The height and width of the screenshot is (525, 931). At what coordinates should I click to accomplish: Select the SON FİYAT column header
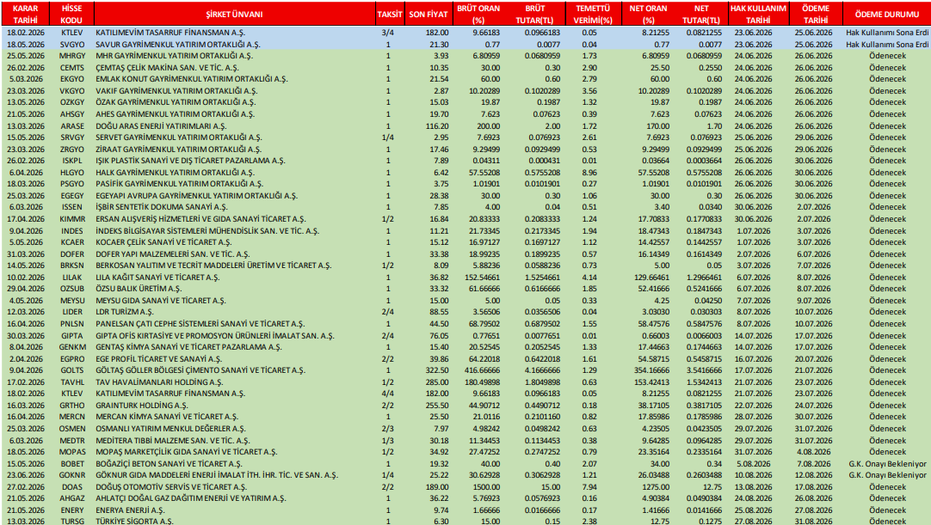[429, 15]
